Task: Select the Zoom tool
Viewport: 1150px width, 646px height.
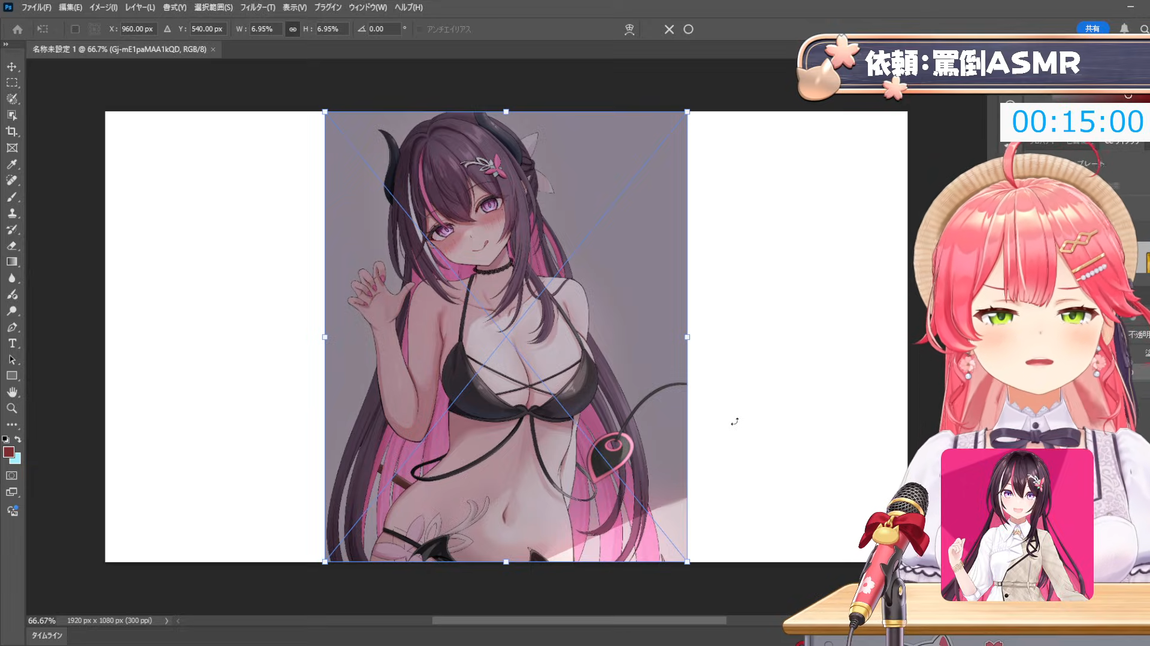Action: (11, 409)
